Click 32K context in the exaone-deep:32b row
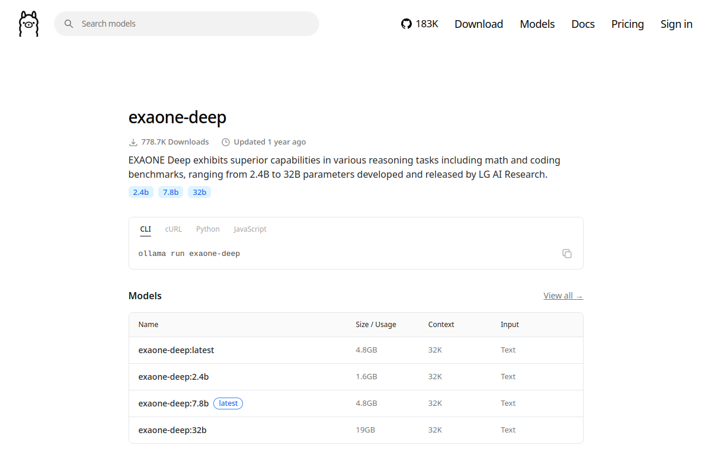This screenshot has width=711, height=474. click(x=435, y=430)
